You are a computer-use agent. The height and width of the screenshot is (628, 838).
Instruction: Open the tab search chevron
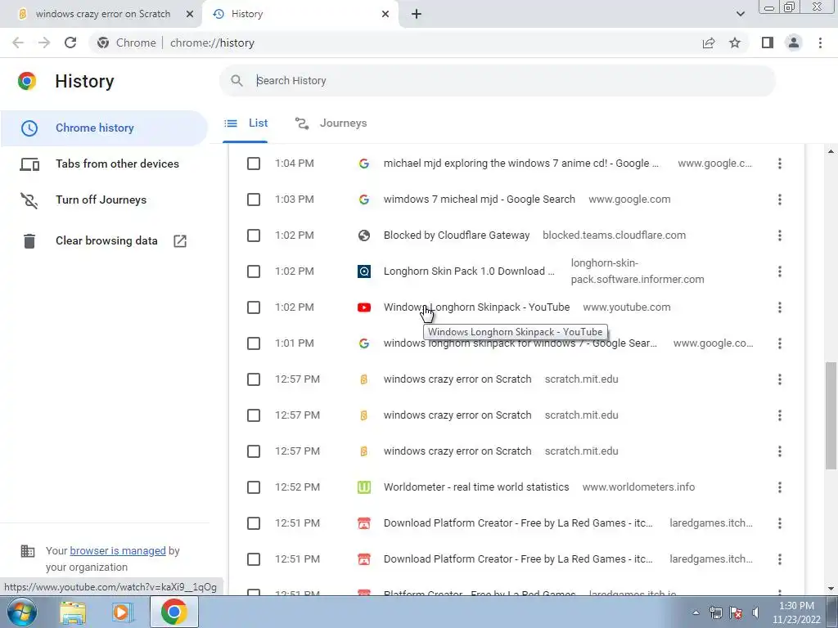740,14
